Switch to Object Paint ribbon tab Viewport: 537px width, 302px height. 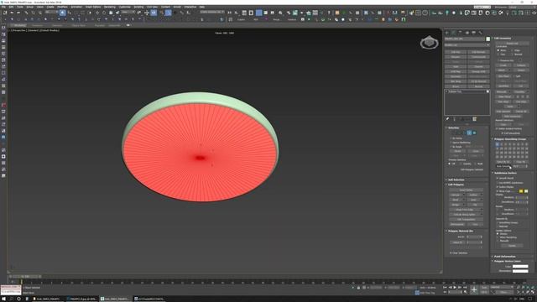tap(78, 25)
